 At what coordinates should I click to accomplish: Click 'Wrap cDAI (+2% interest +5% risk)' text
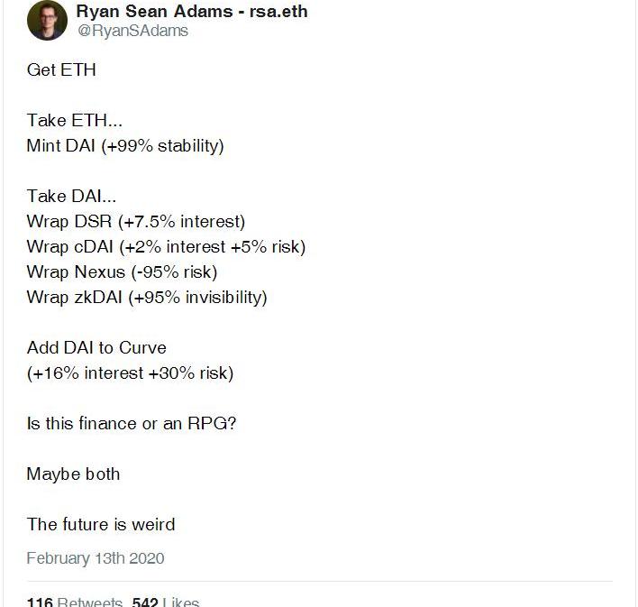[166, 247]
